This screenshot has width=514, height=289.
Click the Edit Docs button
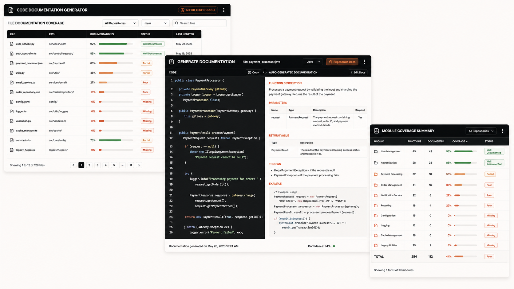pos(358,72)
